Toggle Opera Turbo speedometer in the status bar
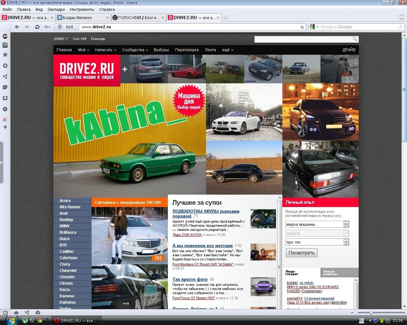This screenshot has width=407, height=325. (38, 313)
